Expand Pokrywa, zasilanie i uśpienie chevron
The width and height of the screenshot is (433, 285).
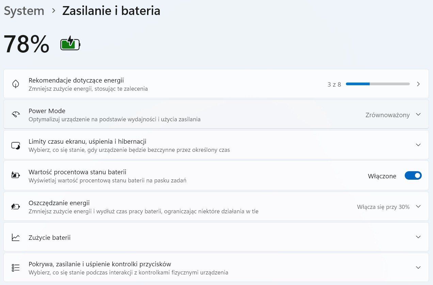pyautogui.click(x=418, y=268)
